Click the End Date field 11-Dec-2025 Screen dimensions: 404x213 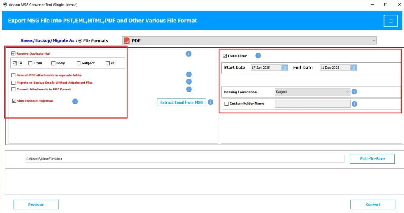coord(335,68)
